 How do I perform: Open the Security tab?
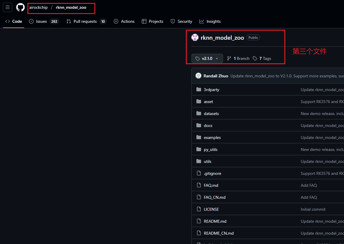181,21
